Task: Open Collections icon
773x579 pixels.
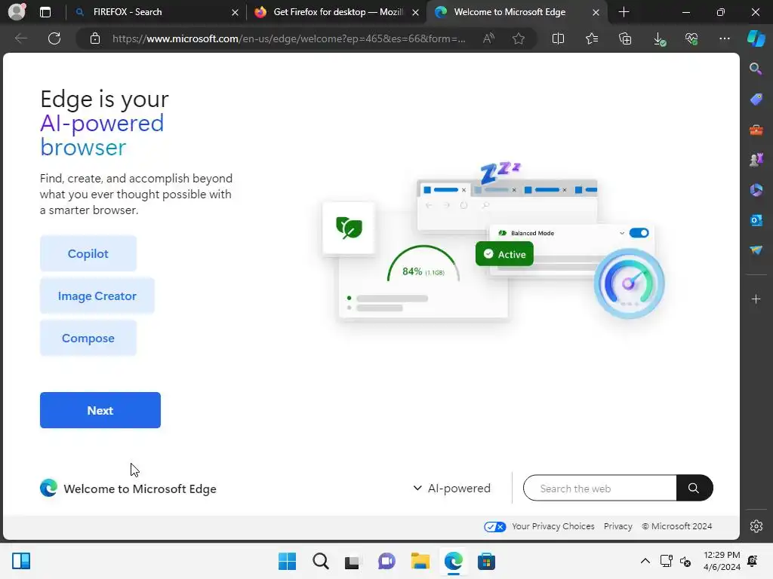Action: pyautogui.click(x=625, y=38)
